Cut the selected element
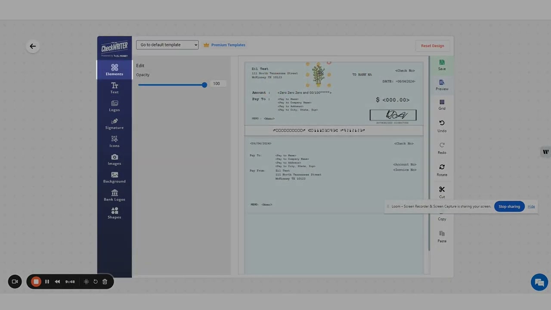 click(442, 192)
